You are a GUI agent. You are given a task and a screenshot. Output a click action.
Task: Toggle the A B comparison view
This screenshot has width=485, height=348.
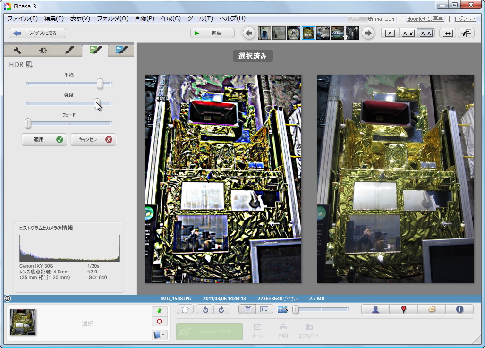tap(408, 33)
